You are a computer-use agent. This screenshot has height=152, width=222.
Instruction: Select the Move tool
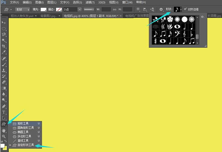pos(4,23)
